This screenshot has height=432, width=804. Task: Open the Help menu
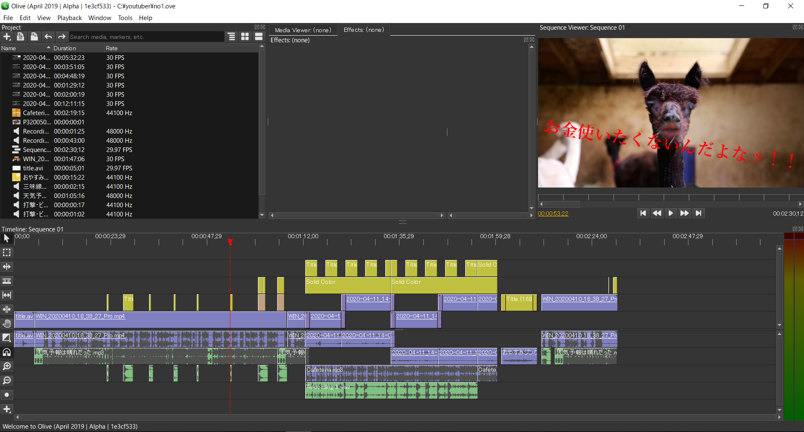(146, 18)
